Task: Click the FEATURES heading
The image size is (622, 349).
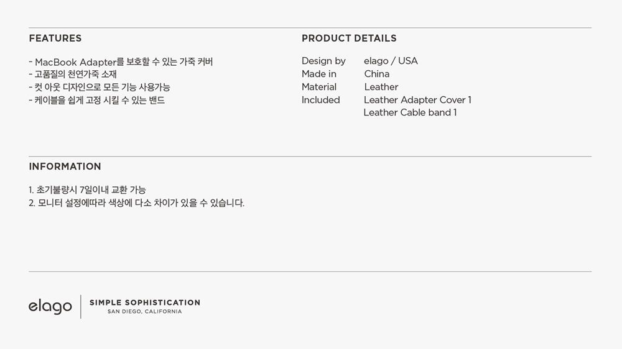Action: (x=55, y=39)
